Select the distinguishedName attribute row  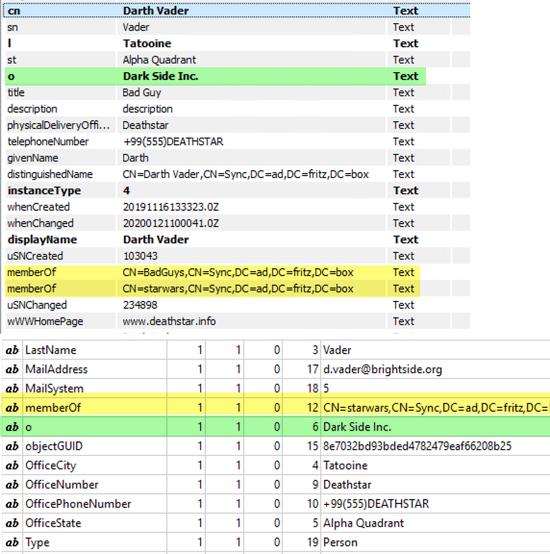[237, 174]
